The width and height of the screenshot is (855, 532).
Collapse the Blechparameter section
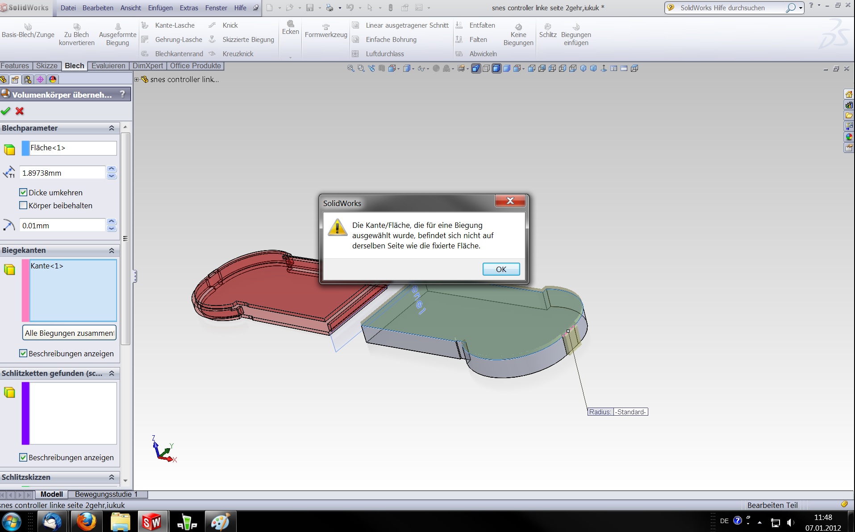pos(112,128)
